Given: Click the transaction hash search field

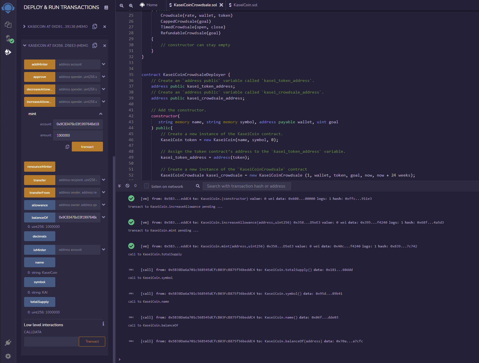Looking at the screenshot, I should 246,186.
